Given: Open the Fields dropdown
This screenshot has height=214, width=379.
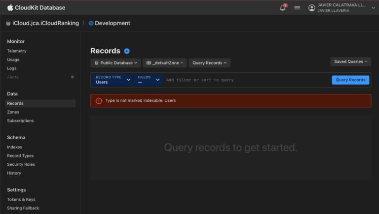Looking at the screenshot, I should pos(149,80).
